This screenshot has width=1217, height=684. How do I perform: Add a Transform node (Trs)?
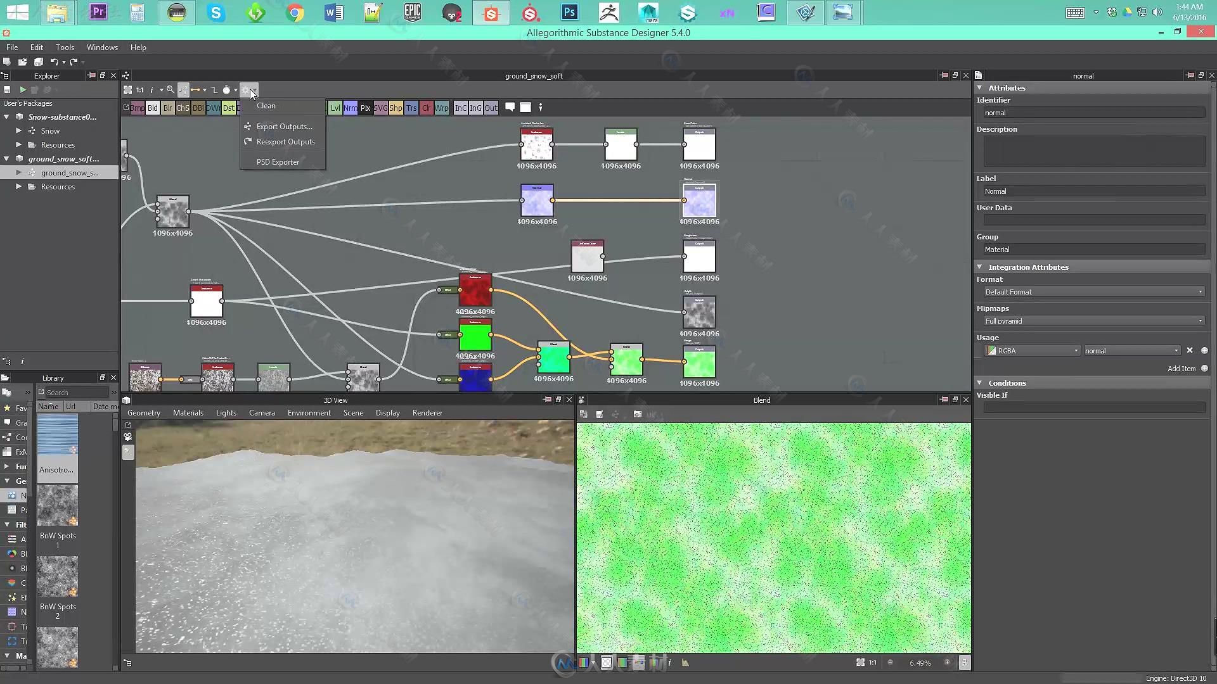click(x=411, y=108)
